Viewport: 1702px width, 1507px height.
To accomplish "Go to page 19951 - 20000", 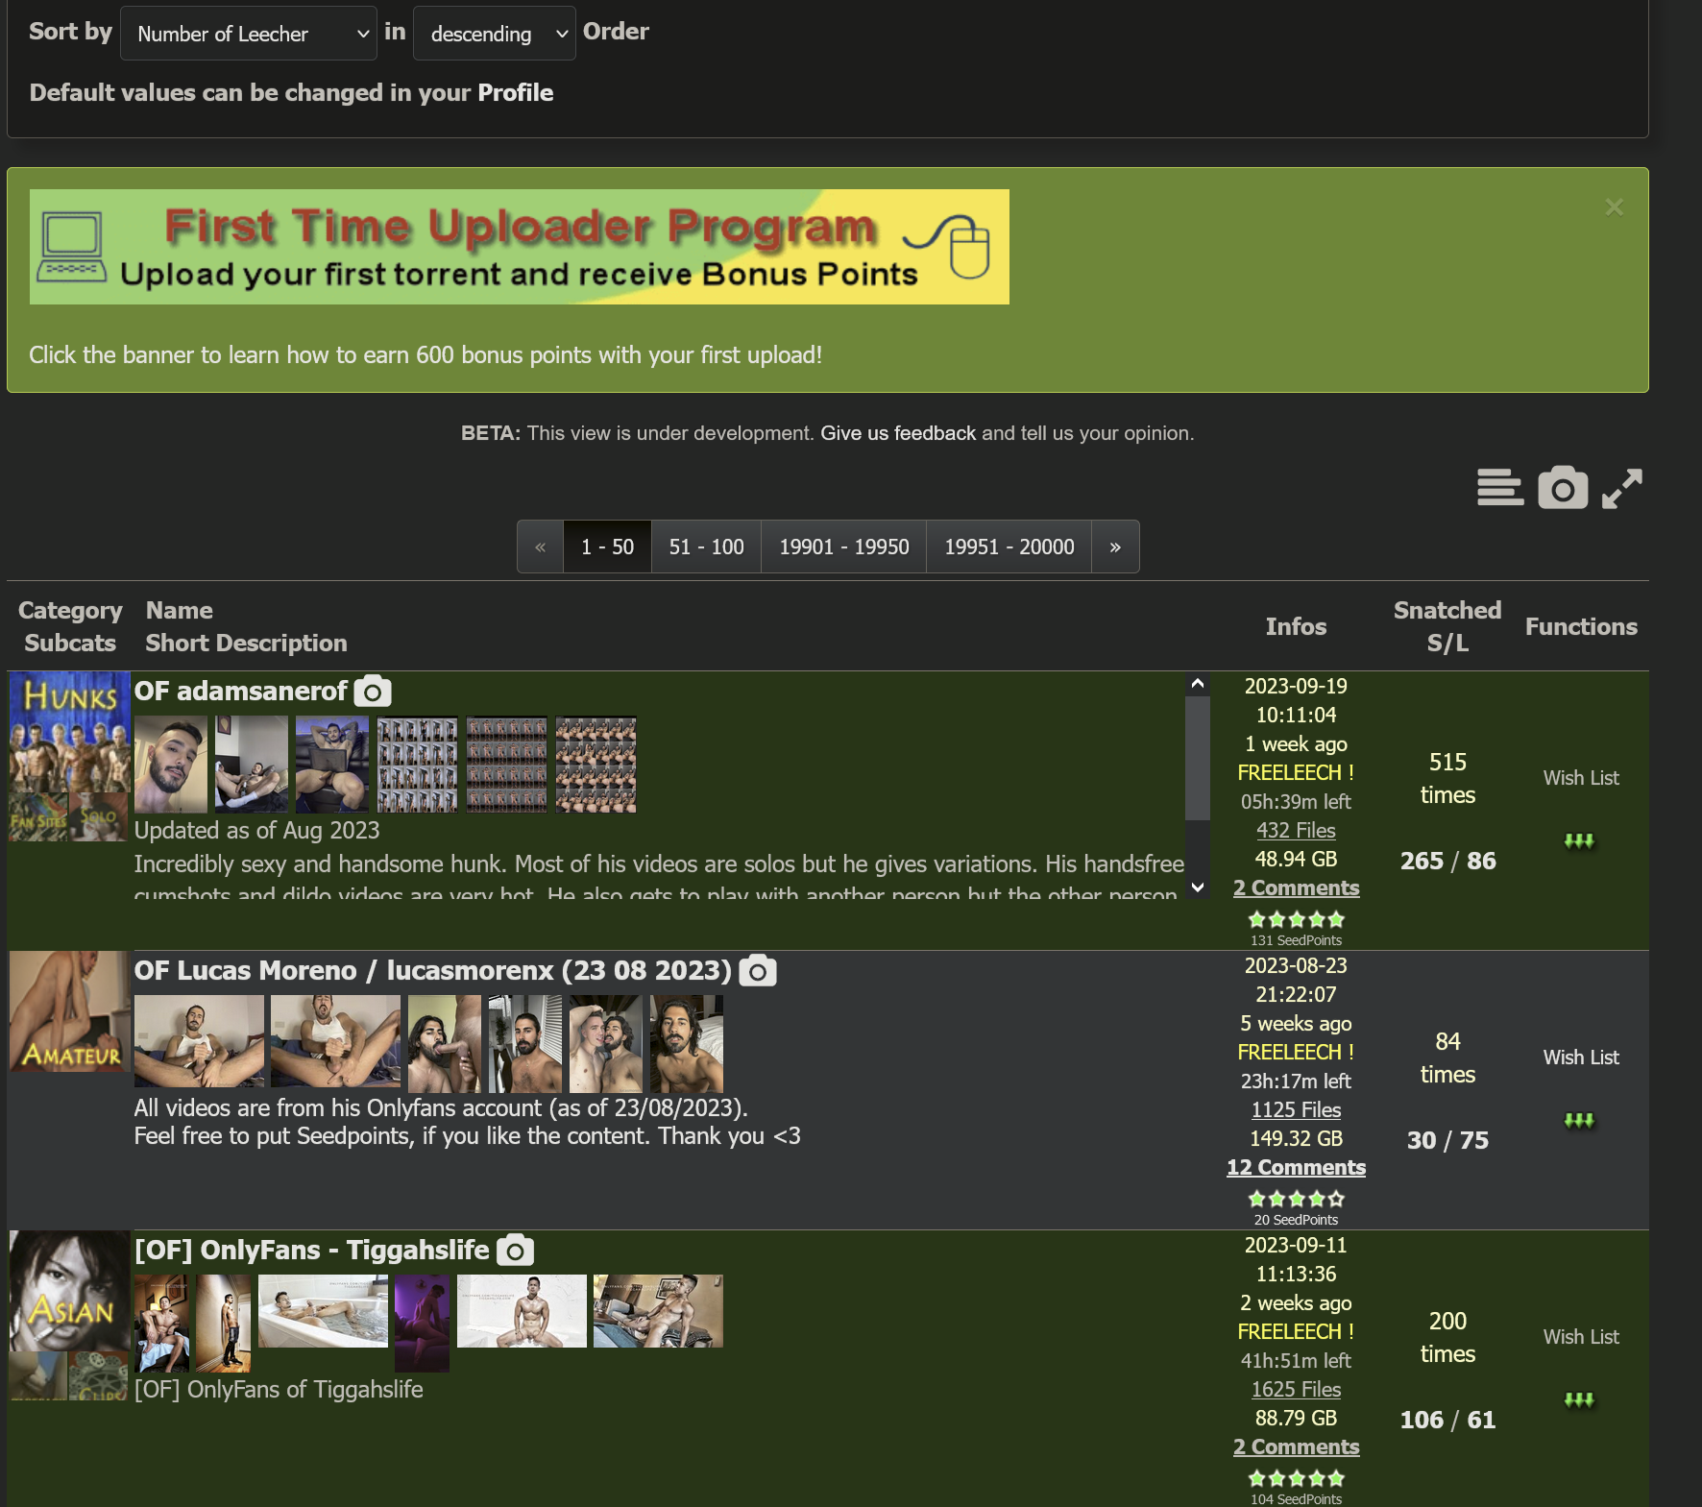I will [1009, 547].
